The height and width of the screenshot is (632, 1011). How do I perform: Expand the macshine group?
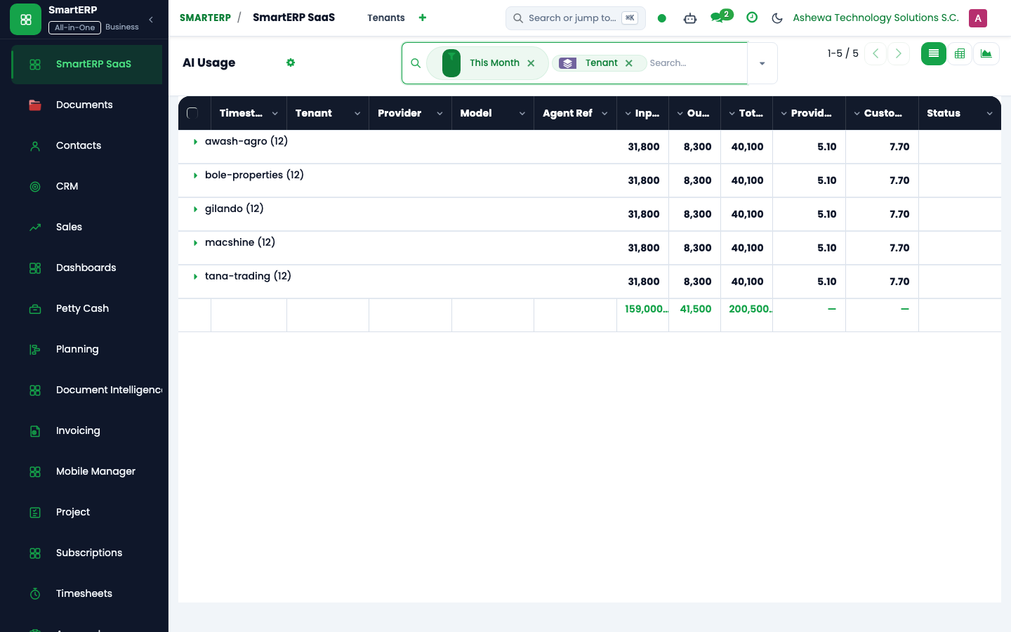click(195, 243)
